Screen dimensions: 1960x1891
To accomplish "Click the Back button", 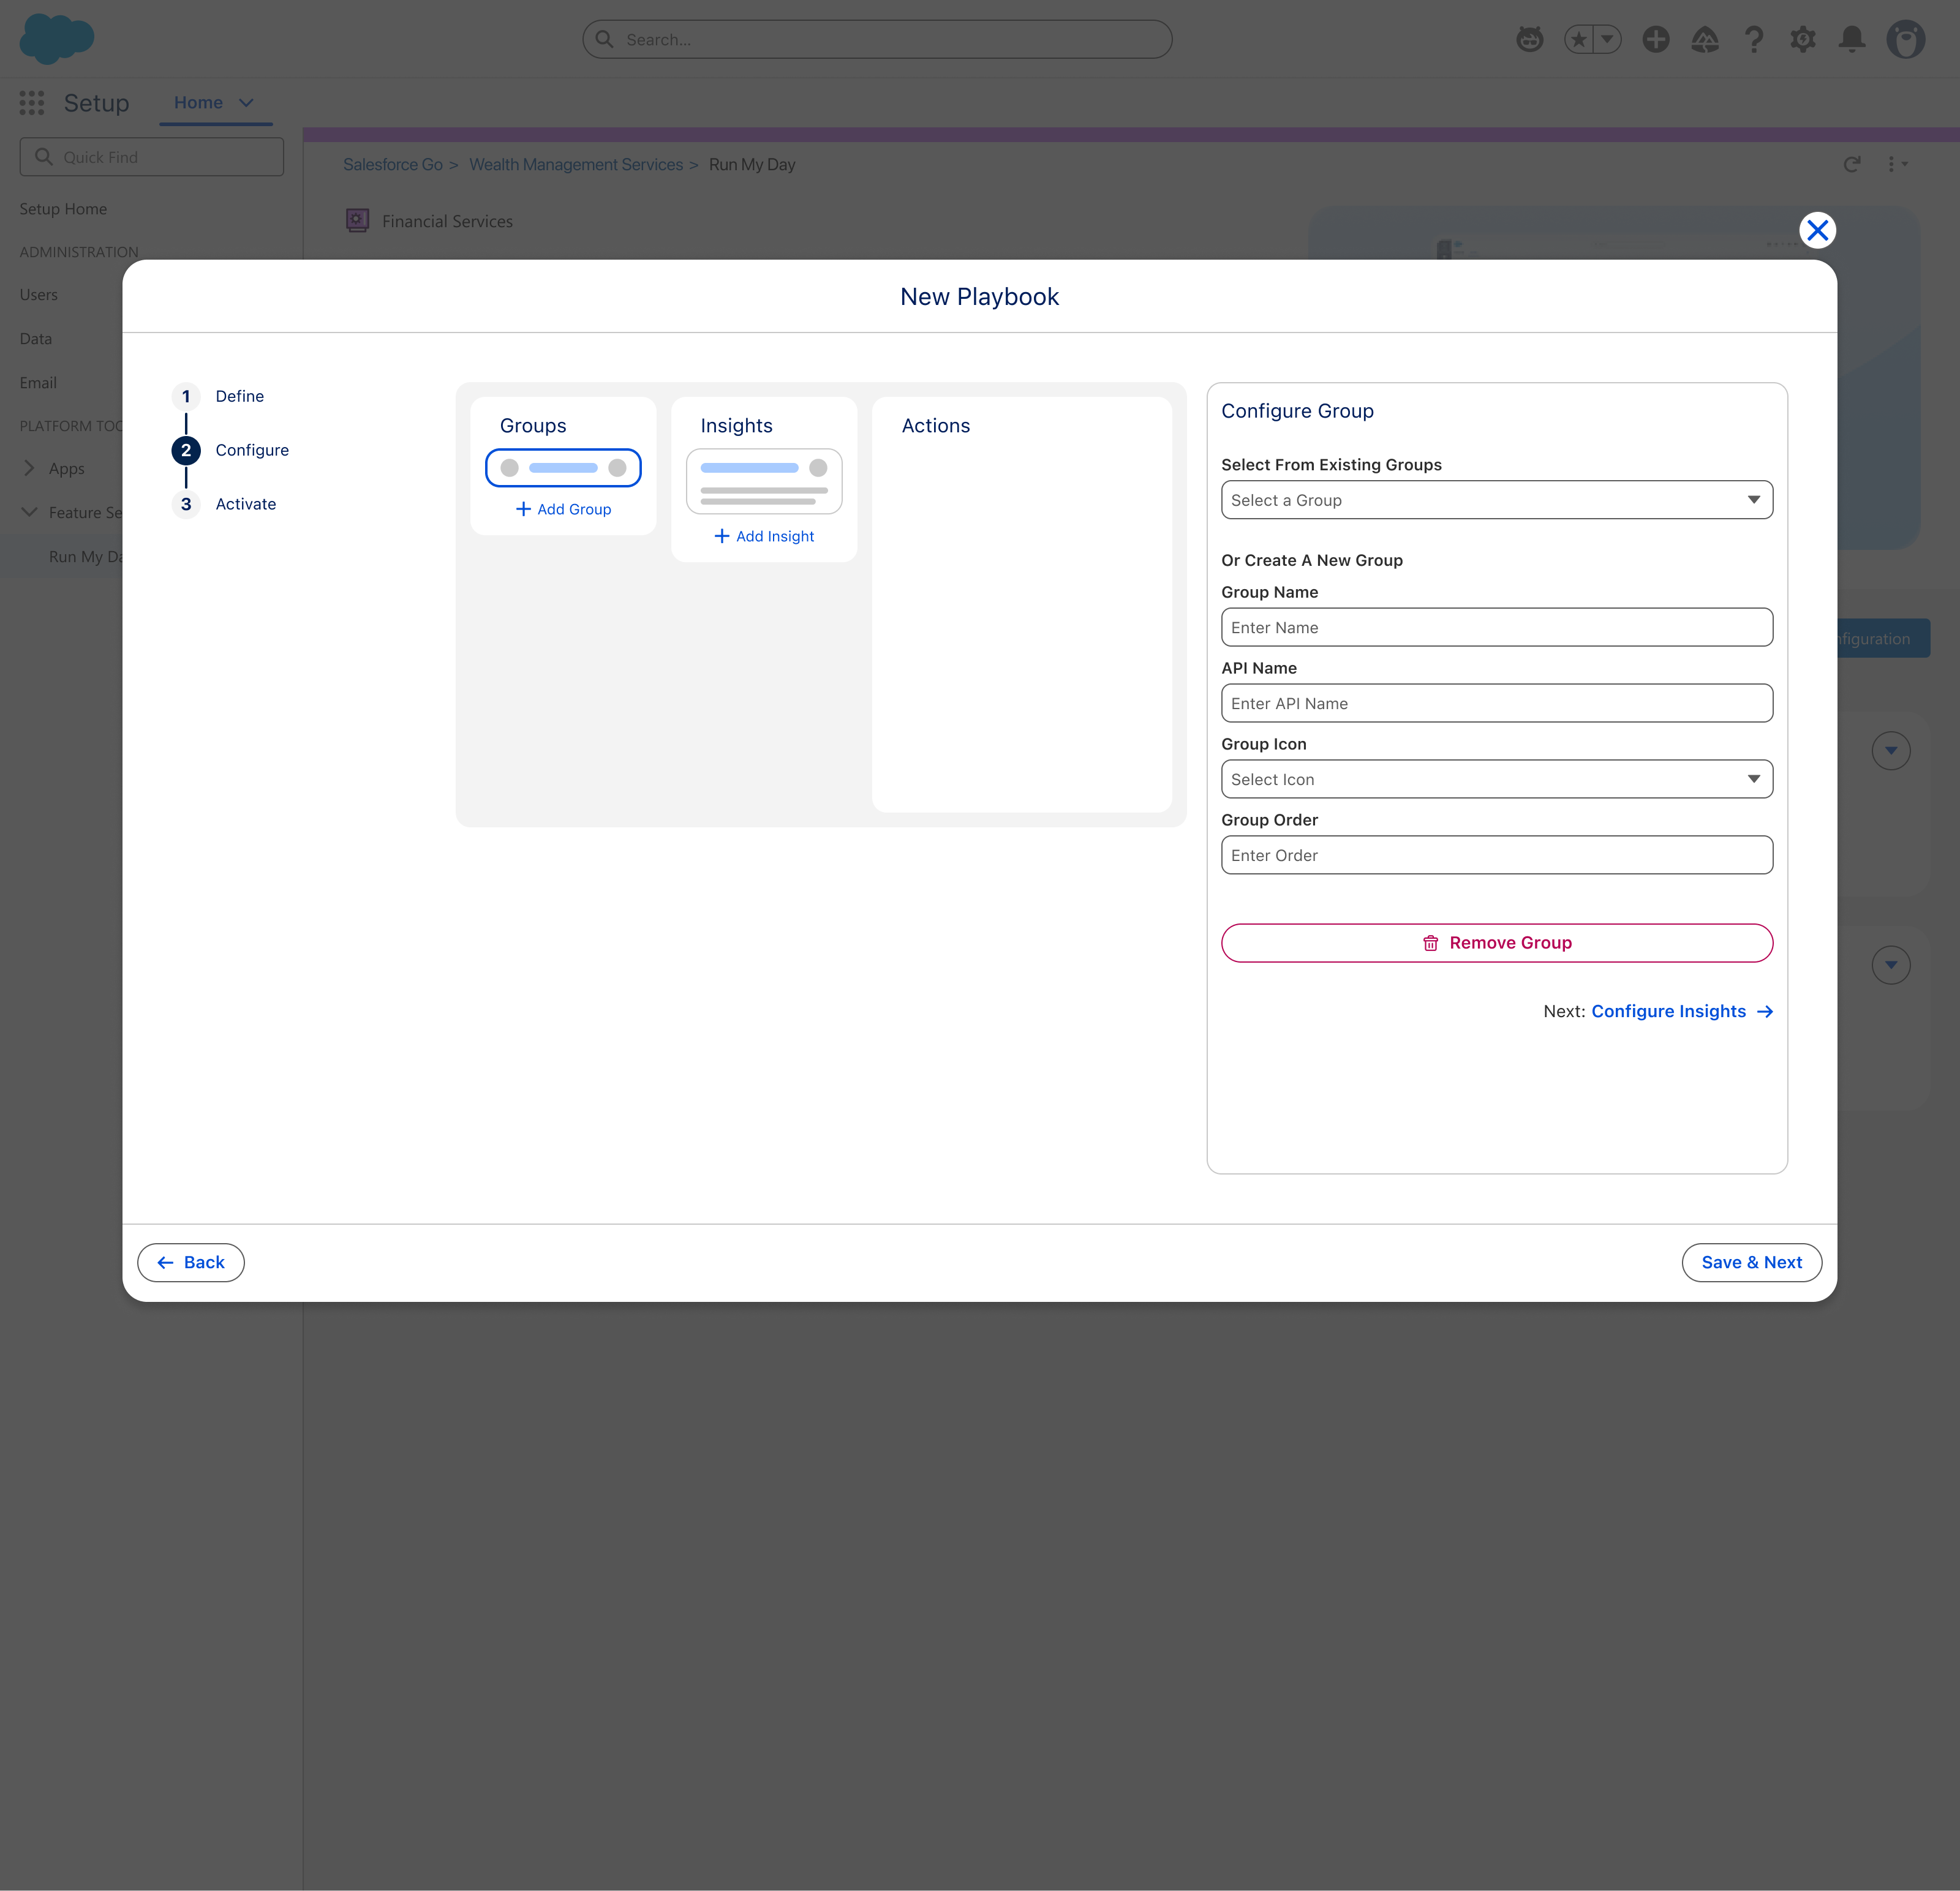I will click(190, 1262).
